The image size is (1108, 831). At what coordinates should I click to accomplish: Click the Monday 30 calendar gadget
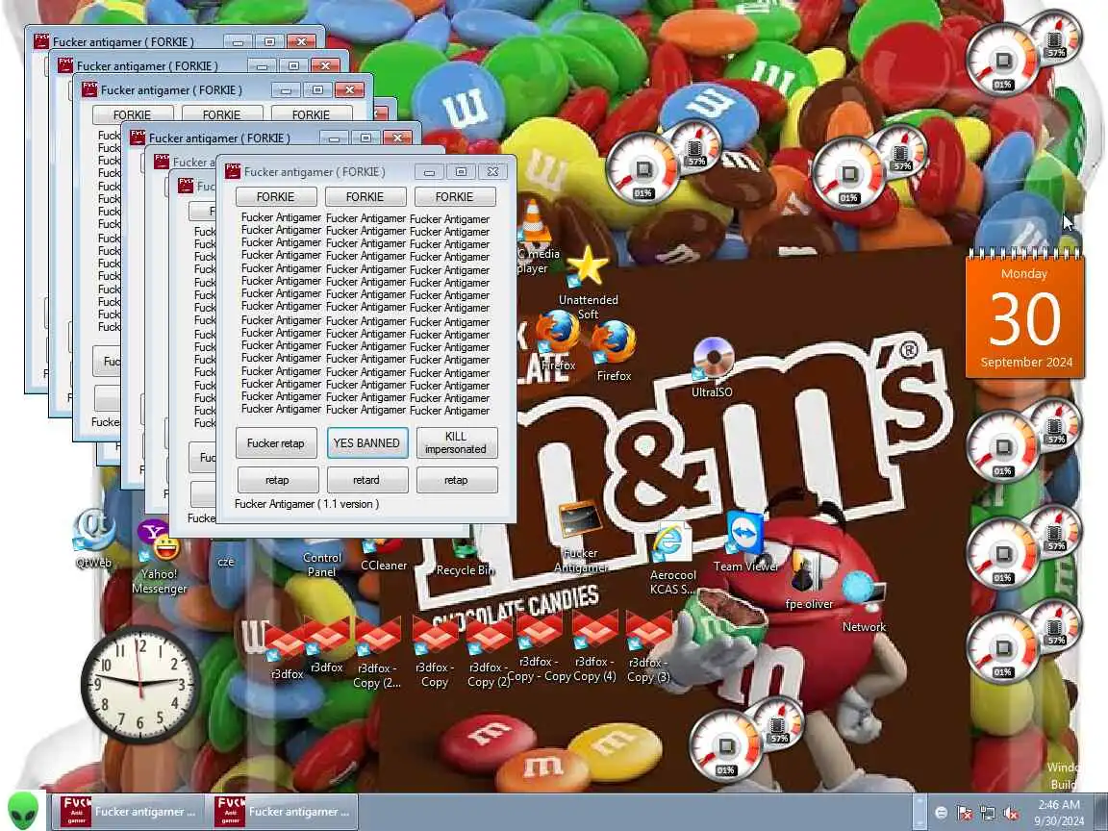1024,315
